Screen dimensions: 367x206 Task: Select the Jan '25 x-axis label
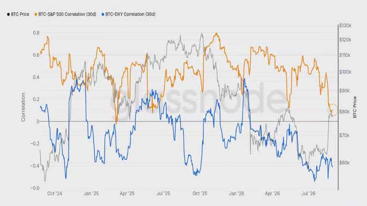coord(91,193)
